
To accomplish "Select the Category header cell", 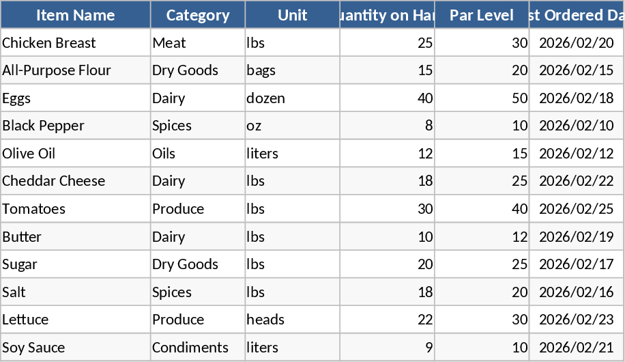I will (x=198, y=15).
